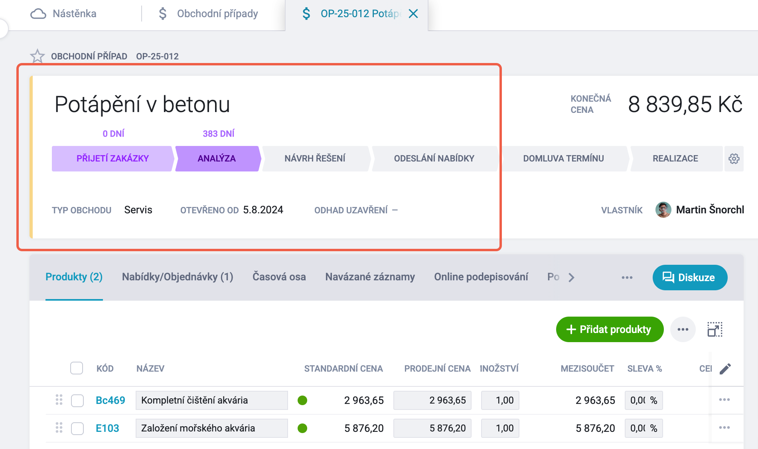Edit quantity field in E103 row
Image resolution: width=758 pixels, height=449 pixels.
pos(500,428)
